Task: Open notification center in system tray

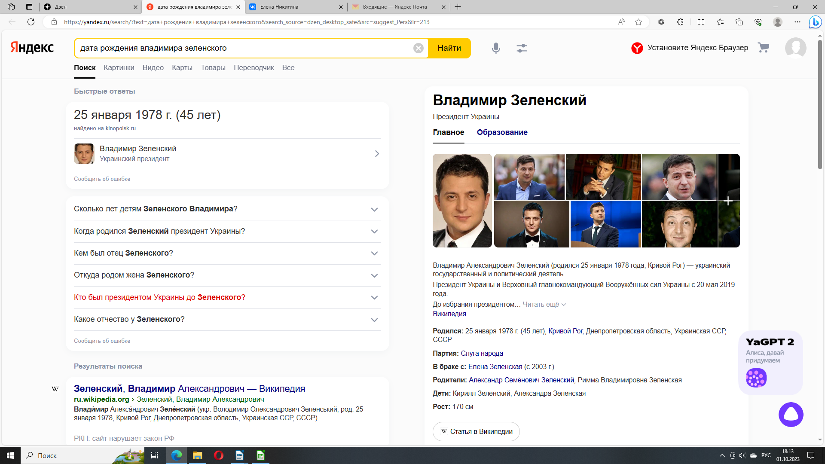Action: (x=811, y=455)
